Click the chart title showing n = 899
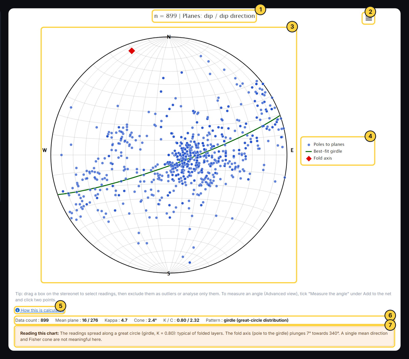 point(204,16)
